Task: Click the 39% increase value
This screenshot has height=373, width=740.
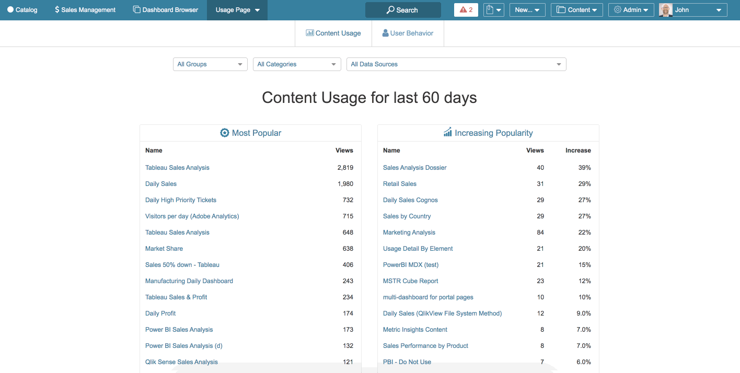Action: click(584, 168)
